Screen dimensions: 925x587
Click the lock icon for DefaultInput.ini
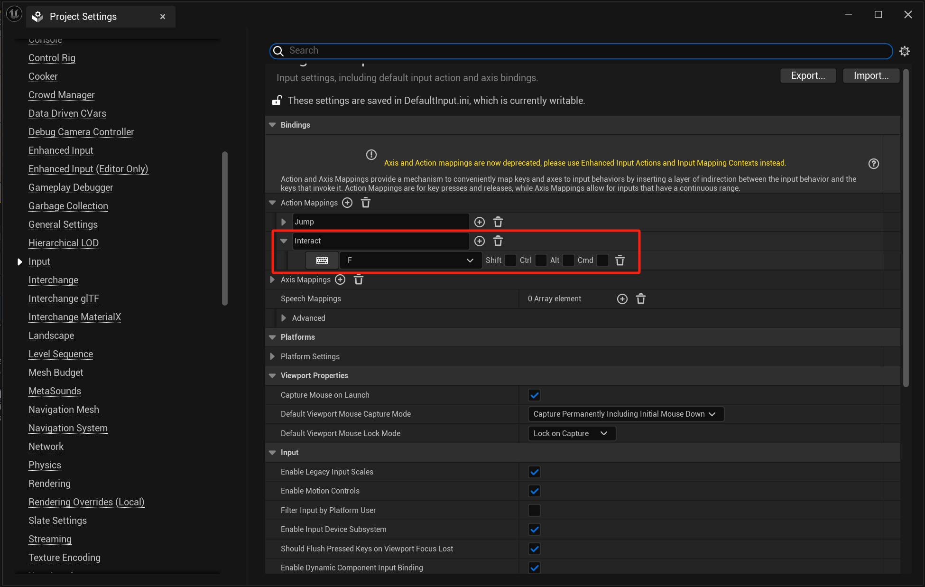(x=277, y=100)
